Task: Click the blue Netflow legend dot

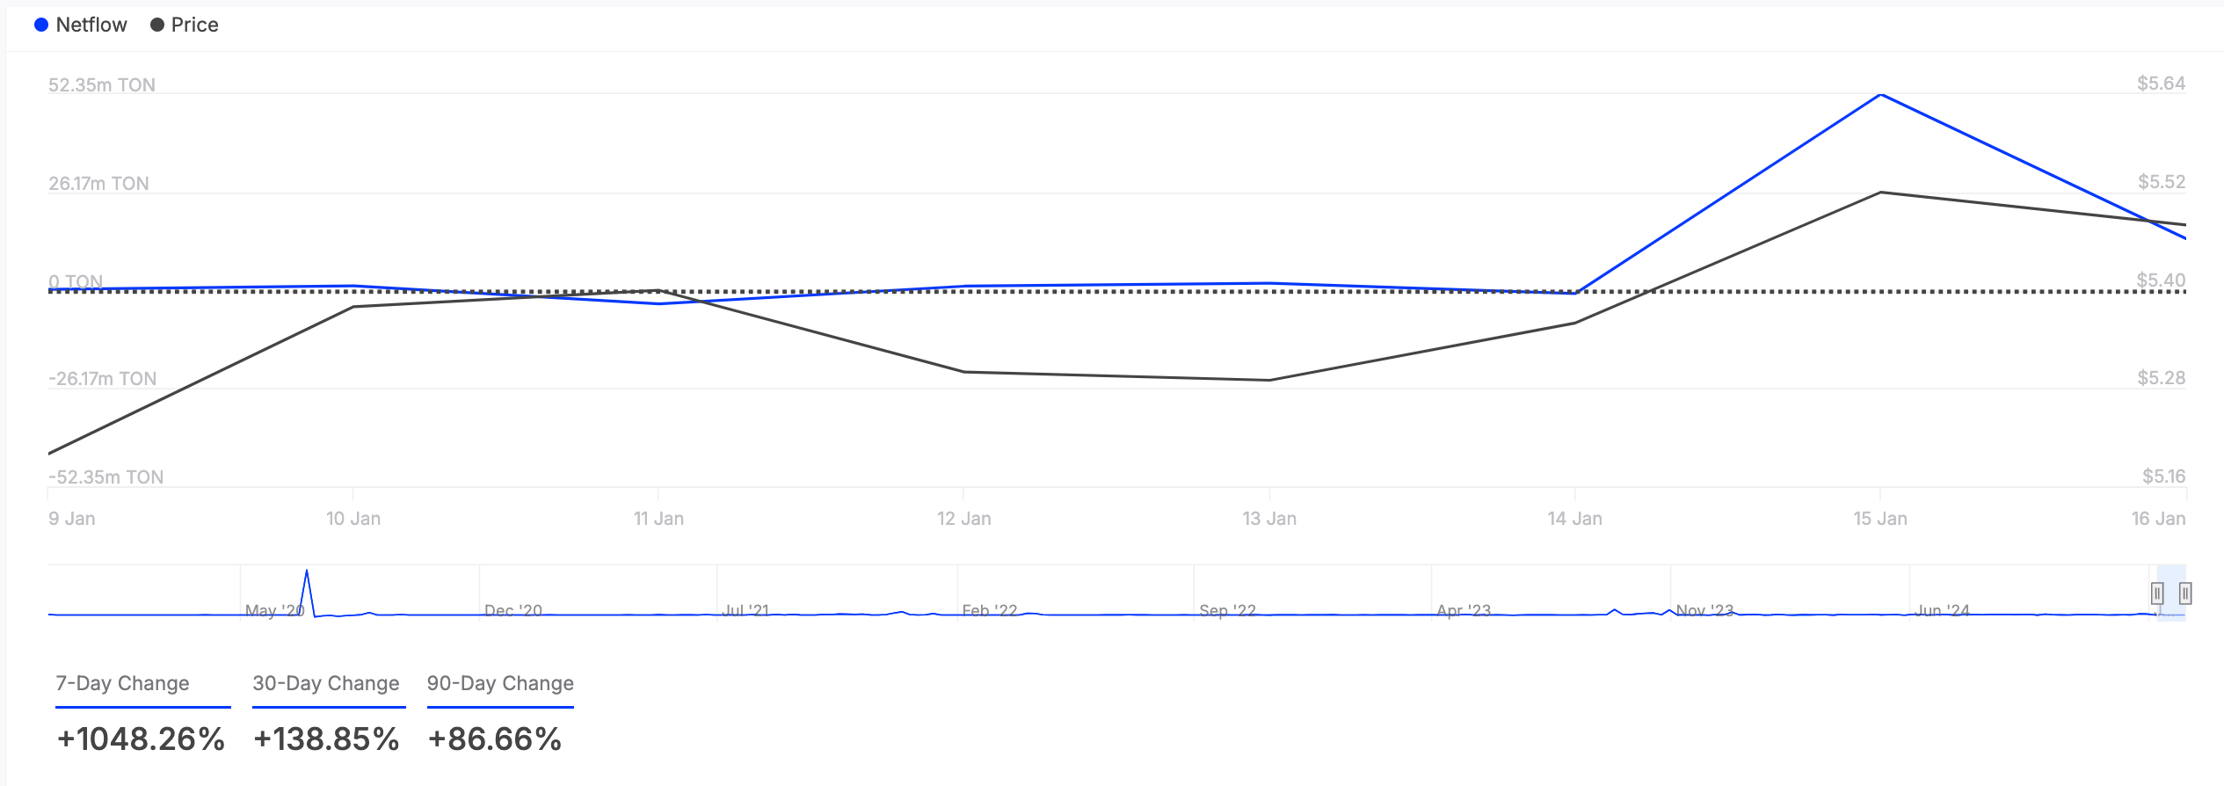Action: click(x=41, y=25)
